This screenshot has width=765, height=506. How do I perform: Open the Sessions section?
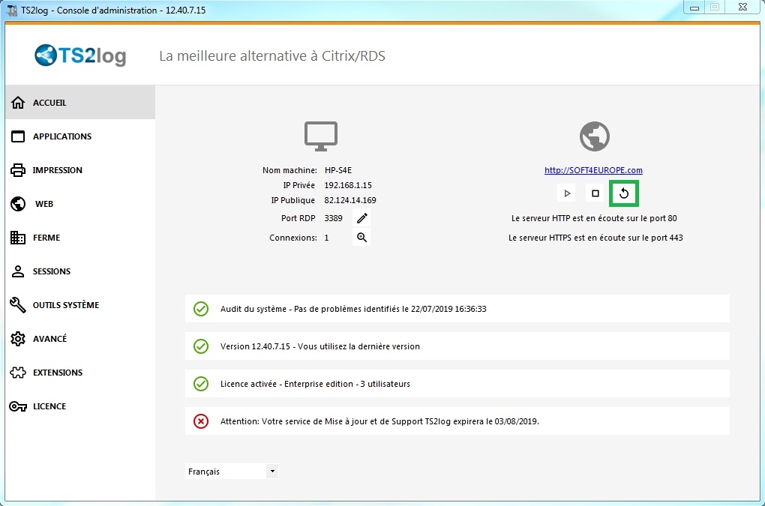tap(80, 271)
